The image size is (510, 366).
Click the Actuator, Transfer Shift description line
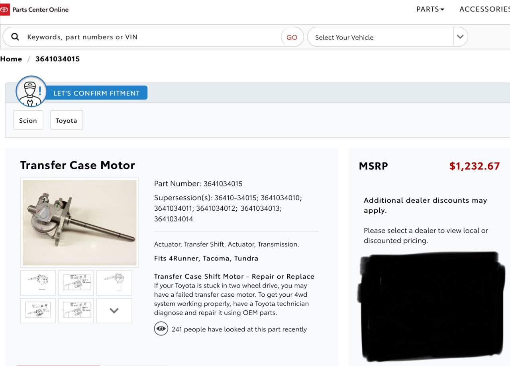point(227,244)
